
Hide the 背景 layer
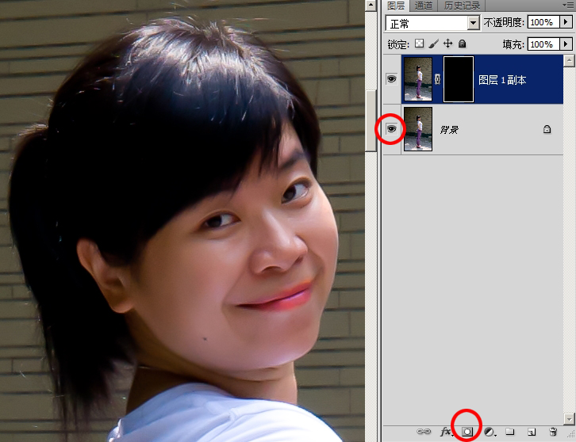(392, 129)
